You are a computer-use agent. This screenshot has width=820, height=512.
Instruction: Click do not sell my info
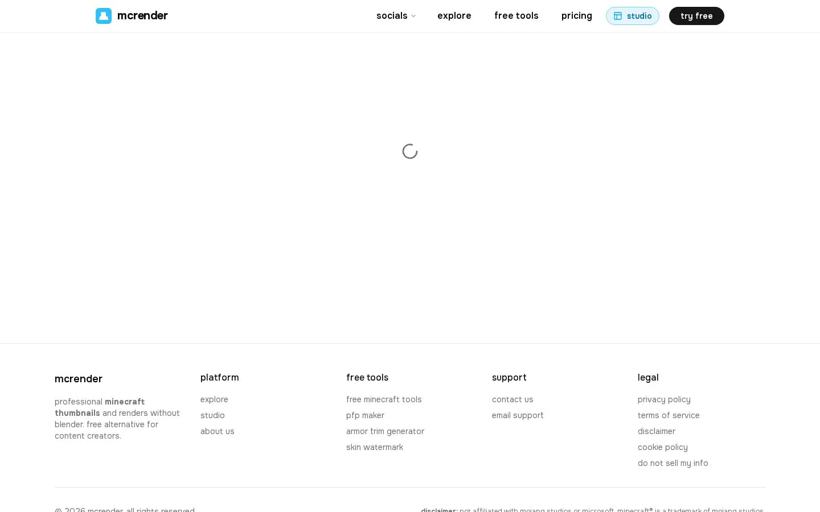[x=673, y=463]
